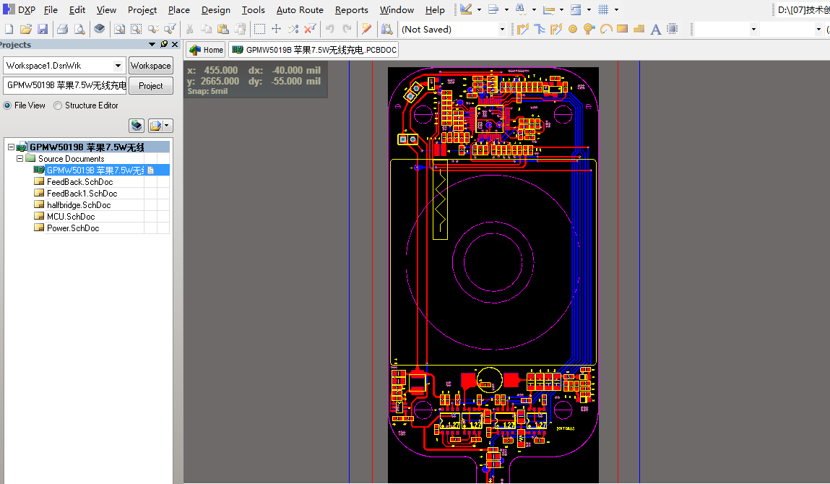Place an arc by edge
This screenshot has width=830, height=484.
[606, 29]
